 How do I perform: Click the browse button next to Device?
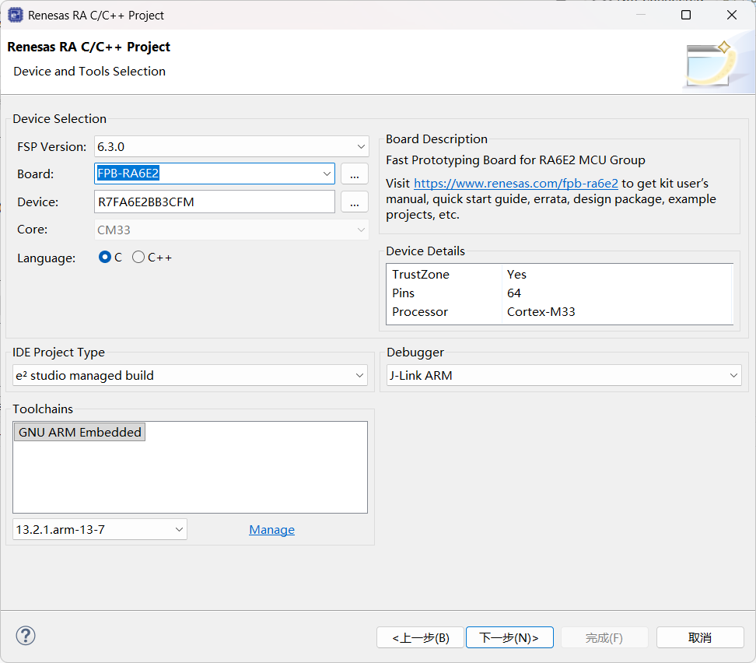pos(355,202)
